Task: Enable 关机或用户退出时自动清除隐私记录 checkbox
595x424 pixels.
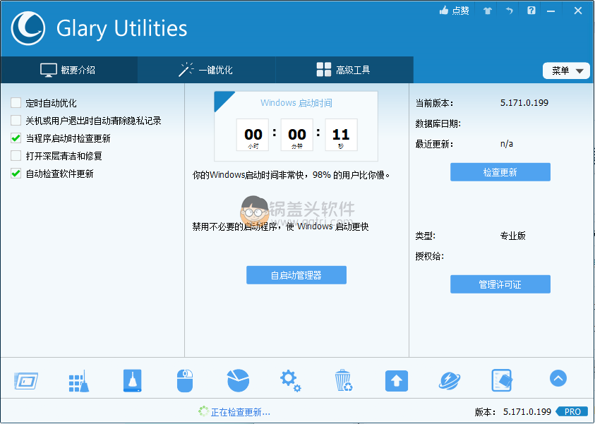Action: [x=16, y=121]
